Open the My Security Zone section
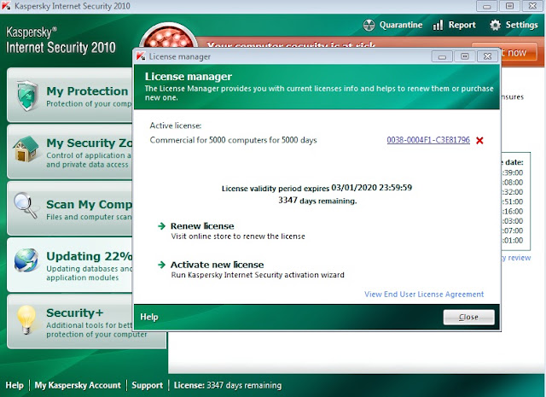The image size is (546, 397). 70,152
